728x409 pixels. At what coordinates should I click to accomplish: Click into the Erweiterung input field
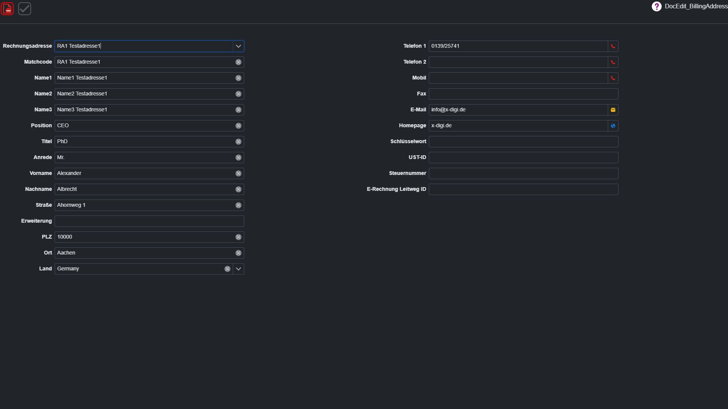click(149, 221)
